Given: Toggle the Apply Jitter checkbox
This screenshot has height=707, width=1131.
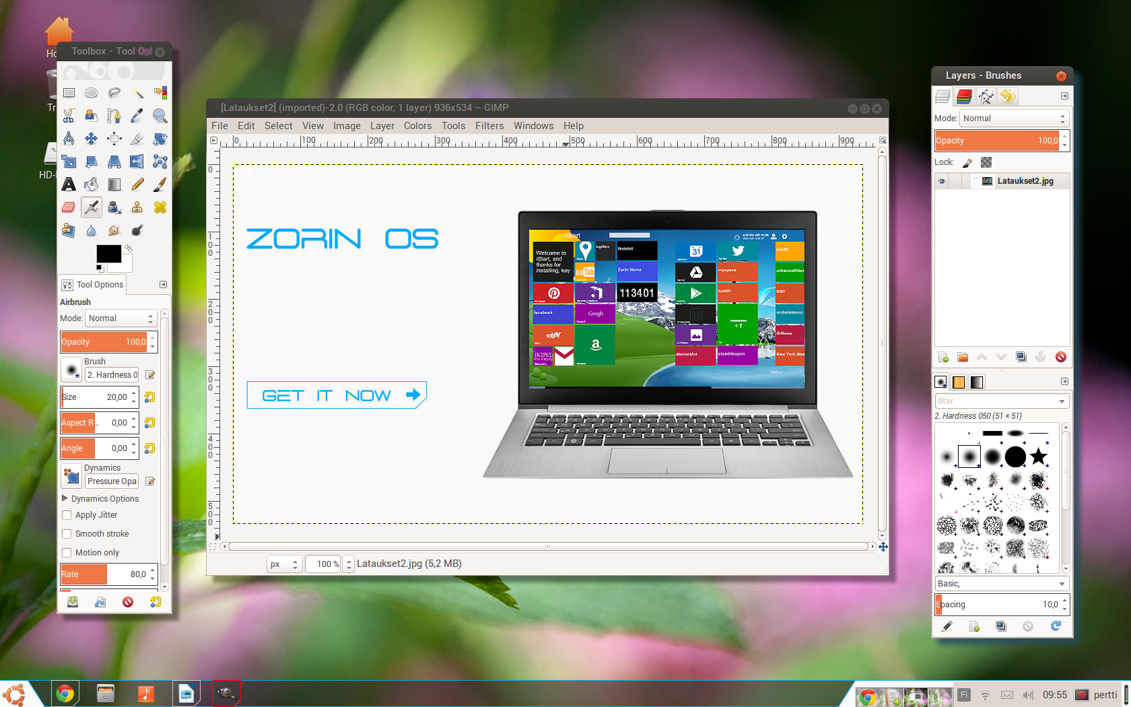Looking at the screenshot, I should tap(67, 515).
